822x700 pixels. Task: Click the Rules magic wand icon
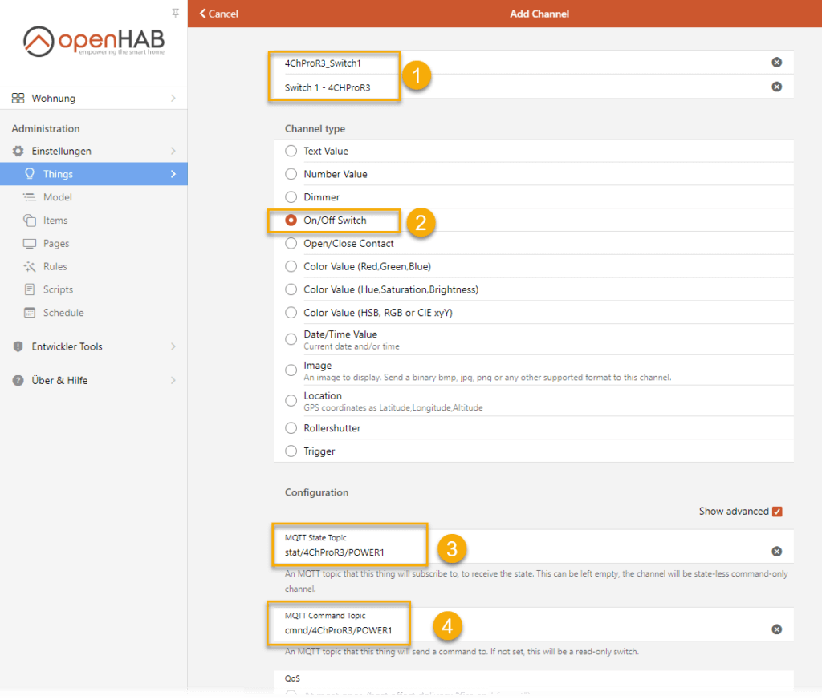(30, 266)
